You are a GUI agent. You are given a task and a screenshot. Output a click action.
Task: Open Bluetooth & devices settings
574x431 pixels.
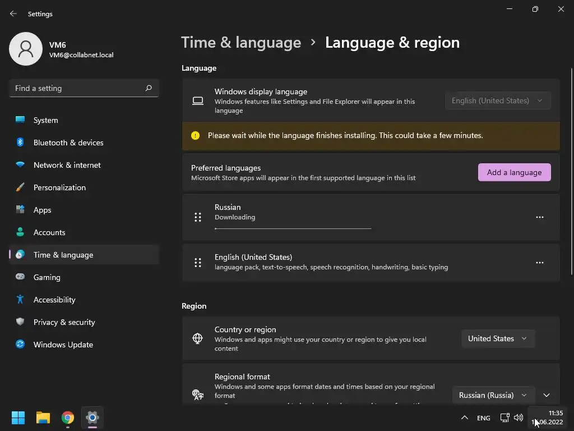tap(84, 143)
